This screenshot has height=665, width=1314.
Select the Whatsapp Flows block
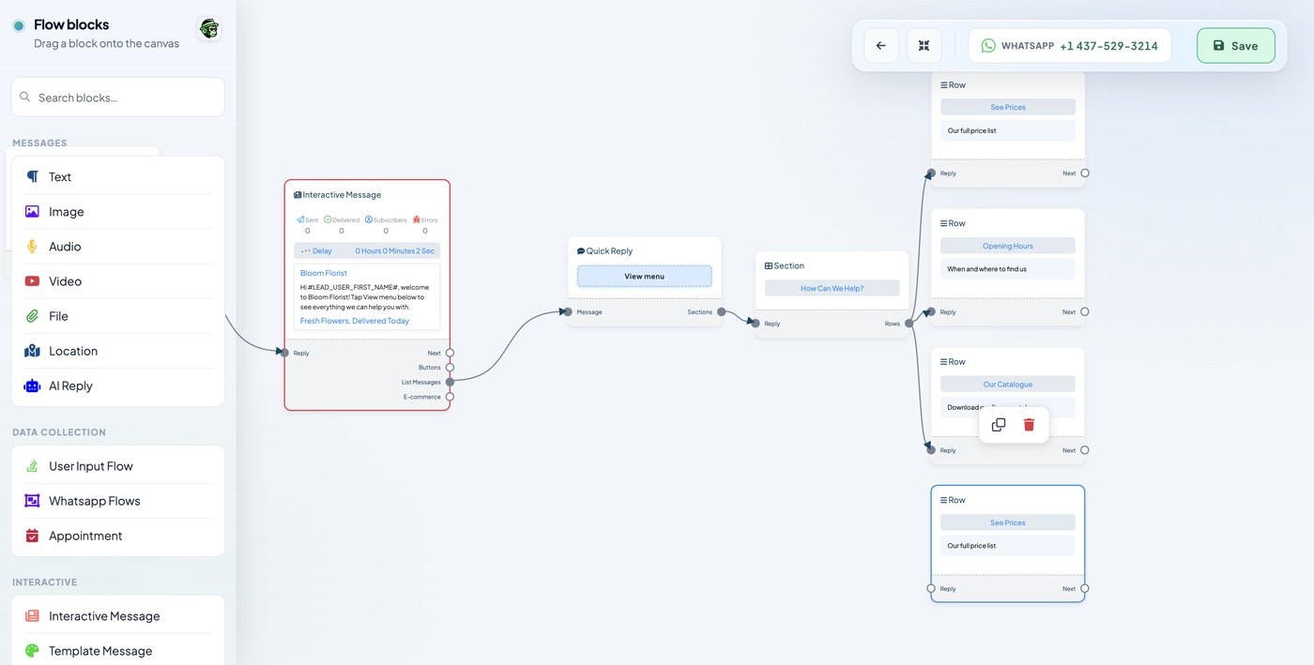point(118,501)
